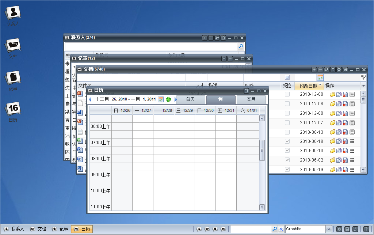This screenshot has width=374, height=235.
Task: Click the plus icon in 记事 title bar
Action: point(224,58)
